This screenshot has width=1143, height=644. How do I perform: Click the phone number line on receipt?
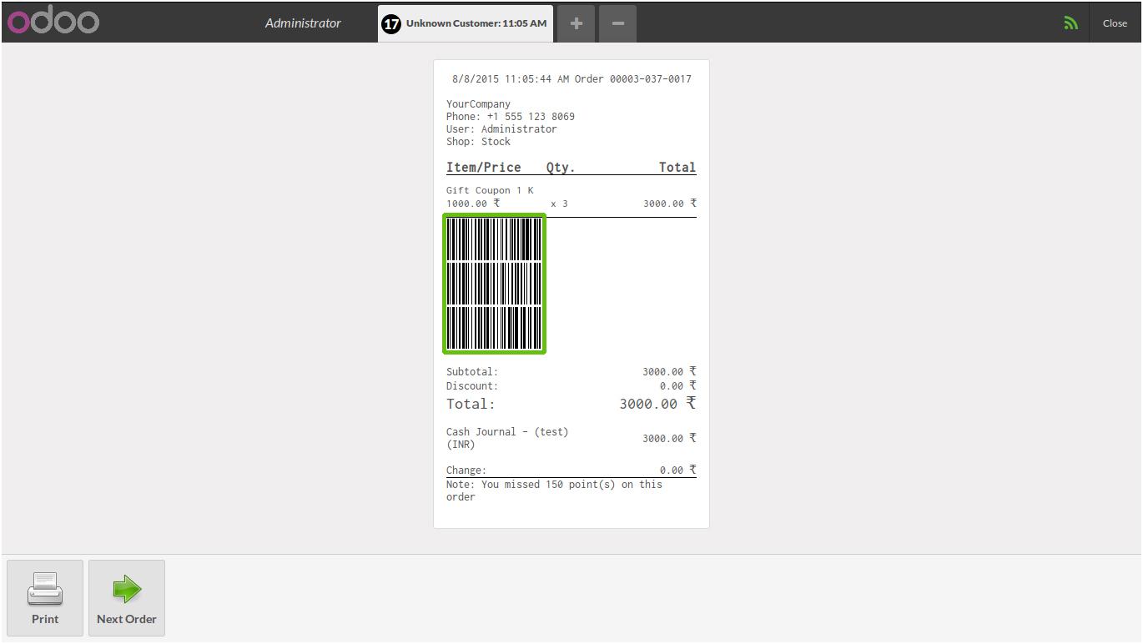coord(511,117)
